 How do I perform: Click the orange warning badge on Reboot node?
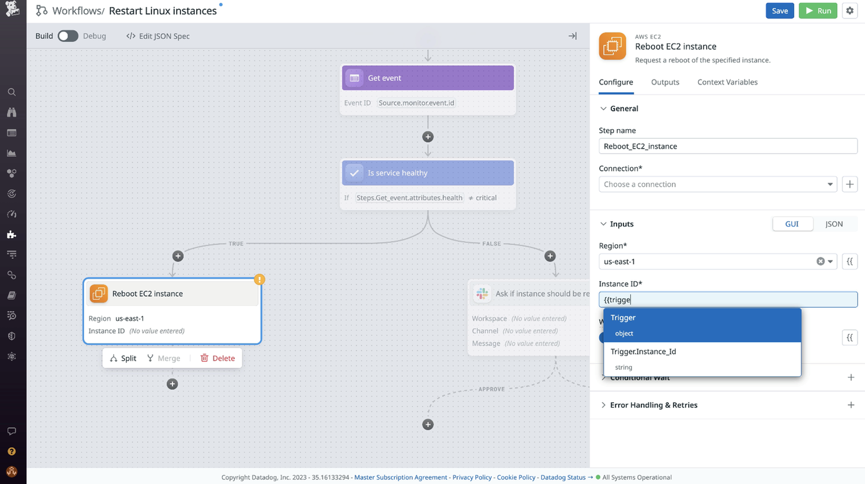coord(259,279)
